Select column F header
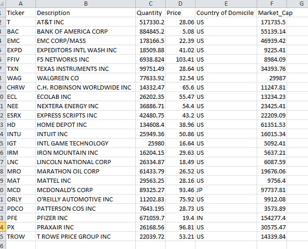The image size is (308, 249). point(272,4)
